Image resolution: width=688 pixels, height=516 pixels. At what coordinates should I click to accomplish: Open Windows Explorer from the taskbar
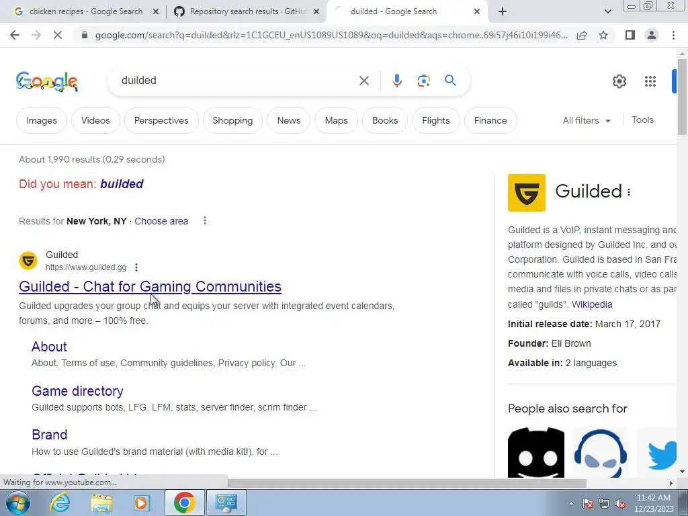pyautogui.click(x=101, y=503)
